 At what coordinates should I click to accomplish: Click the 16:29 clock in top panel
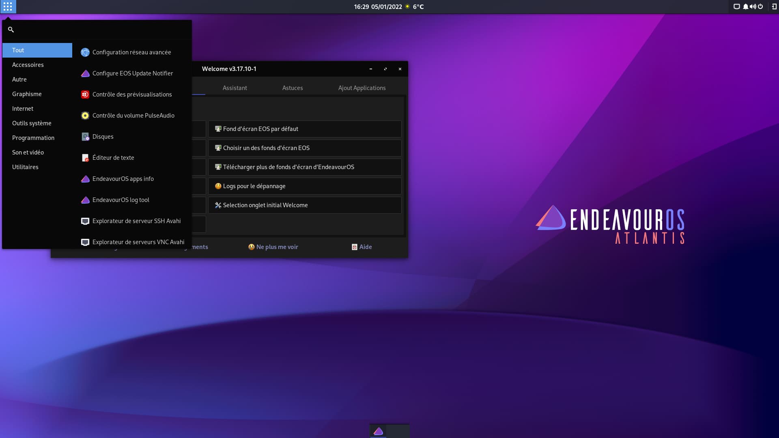pos(361,6)
